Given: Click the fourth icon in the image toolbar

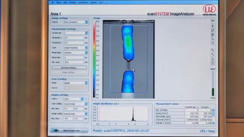Looking at the screenshot, I should 213,35.
